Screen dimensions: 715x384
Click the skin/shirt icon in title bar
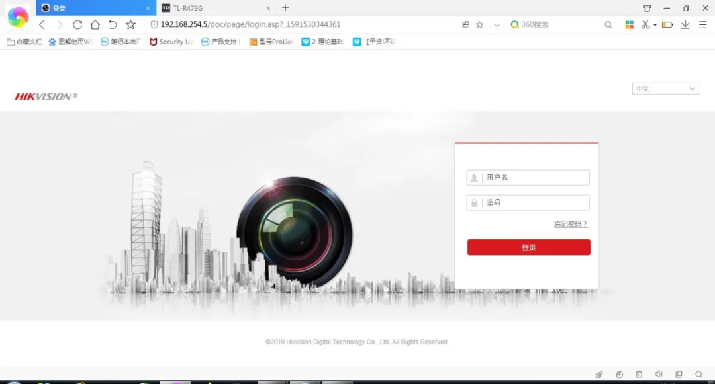click(x=647, y=8)
